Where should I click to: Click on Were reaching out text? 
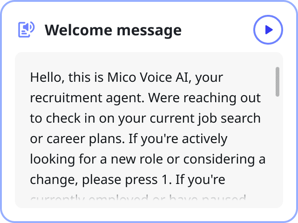click(x=204, y=98)
